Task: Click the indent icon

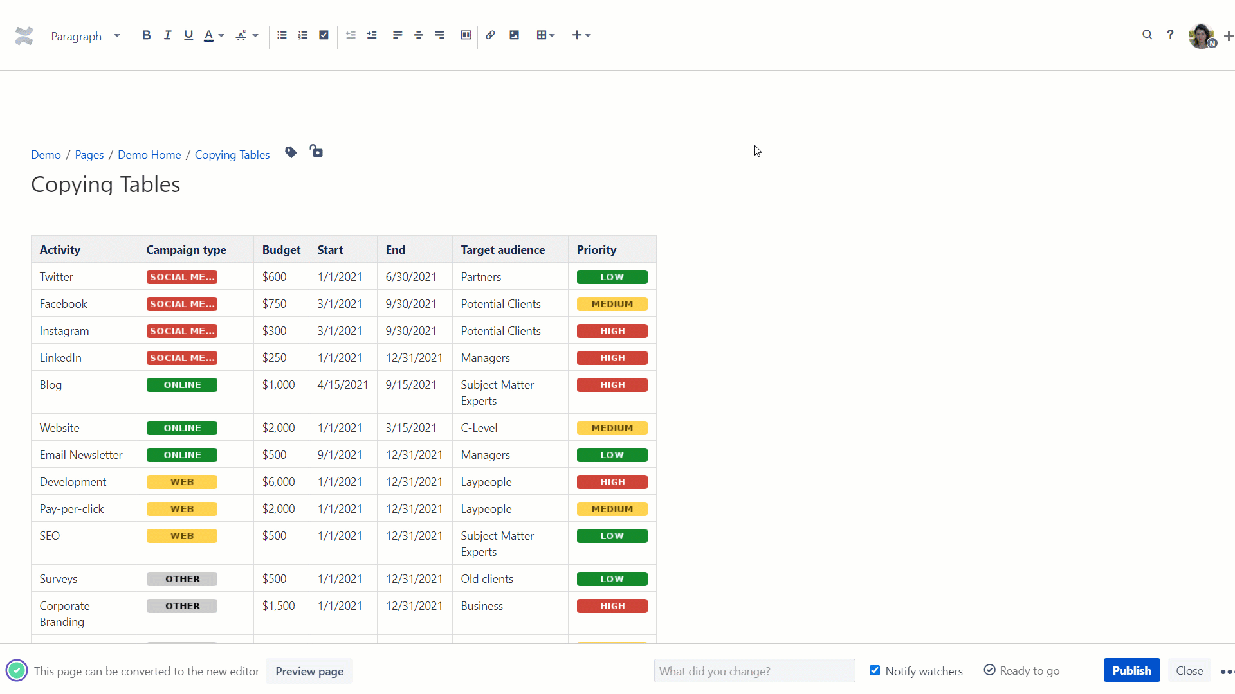Action: click(372, 35)
